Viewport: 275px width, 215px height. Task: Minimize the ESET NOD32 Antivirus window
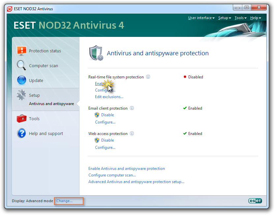pyautogui.click(x=238, y=7)
